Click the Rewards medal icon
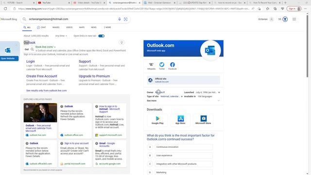This screenshot has width=311, height=175. (x=285, y=19)
